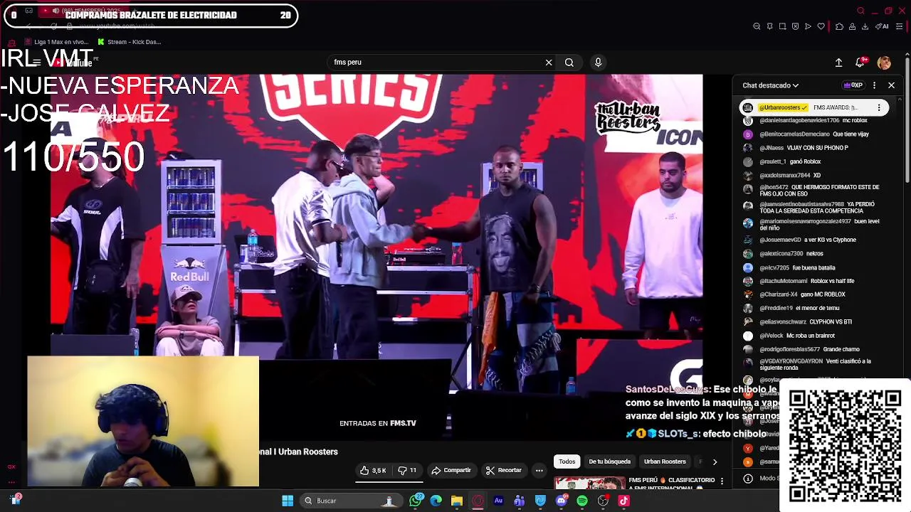Open Stream - Kick Dashboard bookmark

pyautogui.click(x=130, y=42)
